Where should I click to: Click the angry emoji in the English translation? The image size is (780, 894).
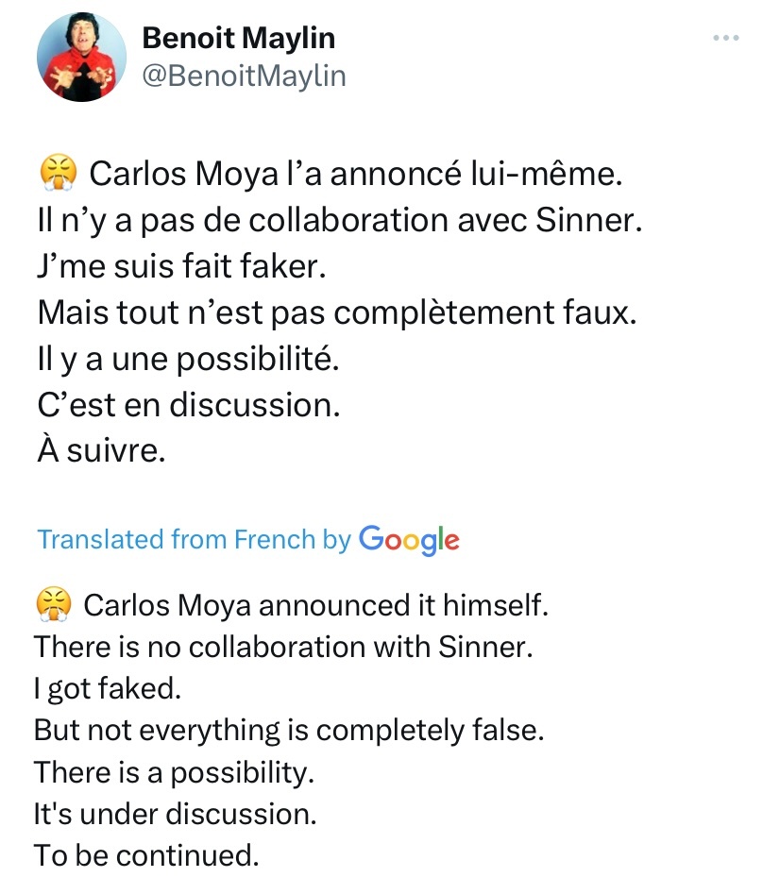(54, 604)
